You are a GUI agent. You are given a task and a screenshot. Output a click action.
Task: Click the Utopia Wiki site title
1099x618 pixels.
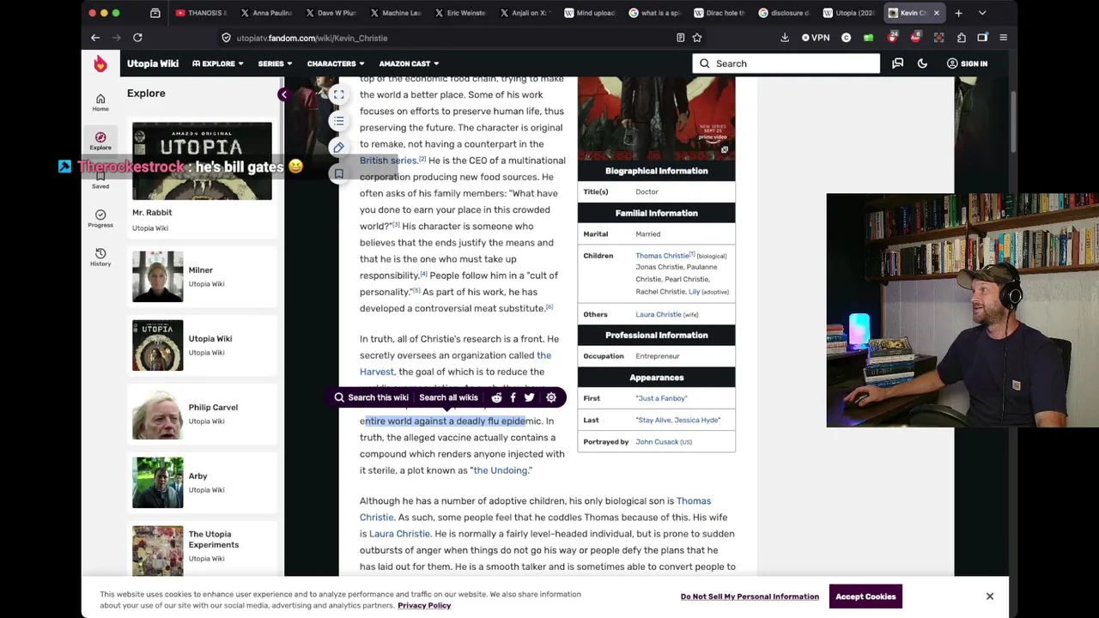(x=153, y=64)
